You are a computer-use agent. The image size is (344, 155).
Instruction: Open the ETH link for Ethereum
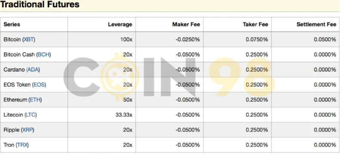tap(35, 100)
